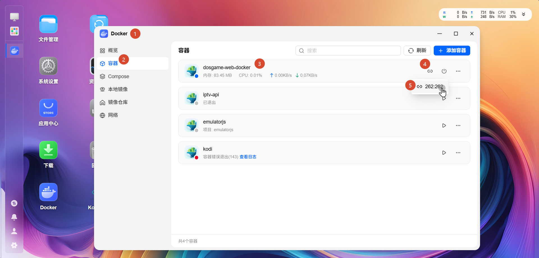Click the iptv-api container icon
Image resolution: width=539 pixels, height=258 pixels.
coord(191,98)
